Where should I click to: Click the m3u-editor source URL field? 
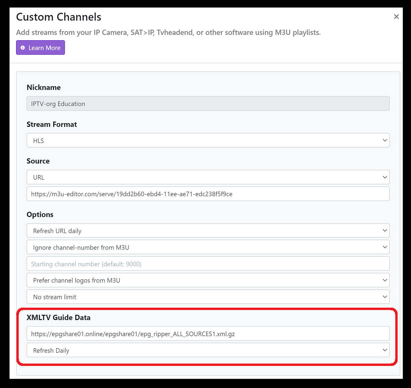[x=207, y=193]
